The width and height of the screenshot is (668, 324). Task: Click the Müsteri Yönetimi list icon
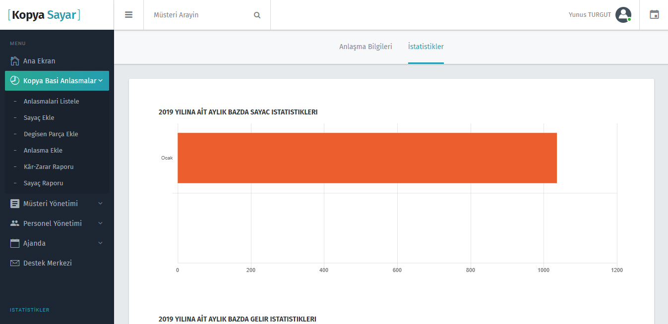15,204
